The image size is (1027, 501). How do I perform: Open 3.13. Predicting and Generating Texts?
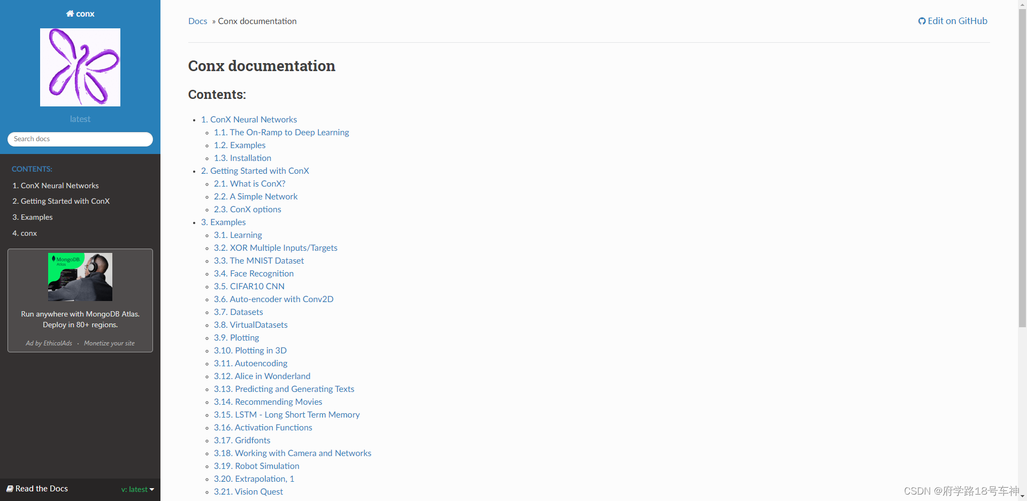[284, 389]
